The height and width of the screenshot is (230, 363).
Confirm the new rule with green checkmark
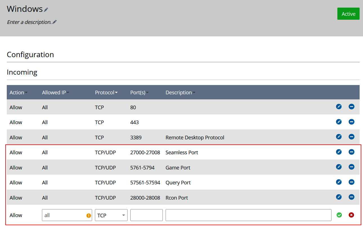339,215
